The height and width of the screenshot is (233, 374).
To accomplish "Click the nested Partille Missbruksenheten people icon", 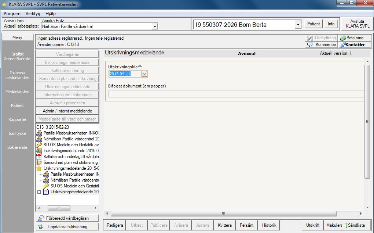I will point(46,174).
